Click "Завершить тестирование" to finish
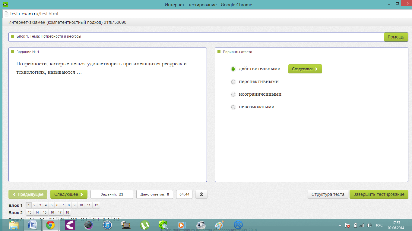The width and height of the screenshot is (412, 231). click(x=379, y=194)
